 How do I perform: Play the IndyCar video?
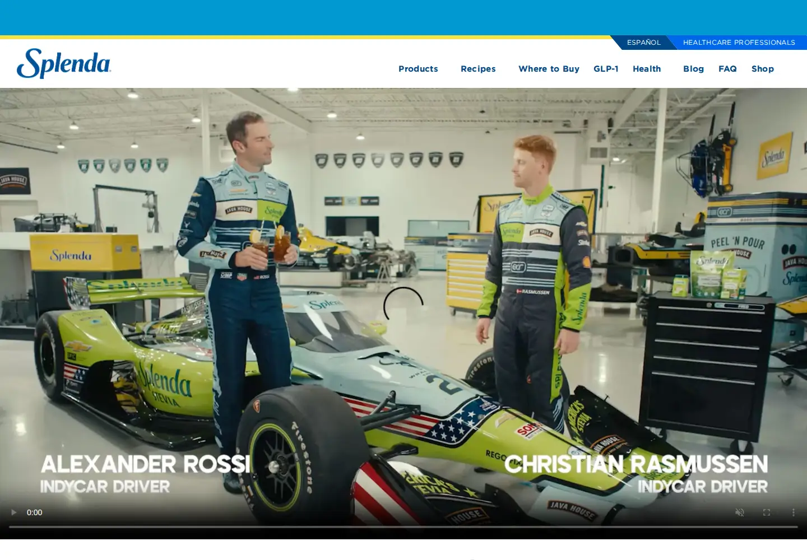(x=13, y=512)
